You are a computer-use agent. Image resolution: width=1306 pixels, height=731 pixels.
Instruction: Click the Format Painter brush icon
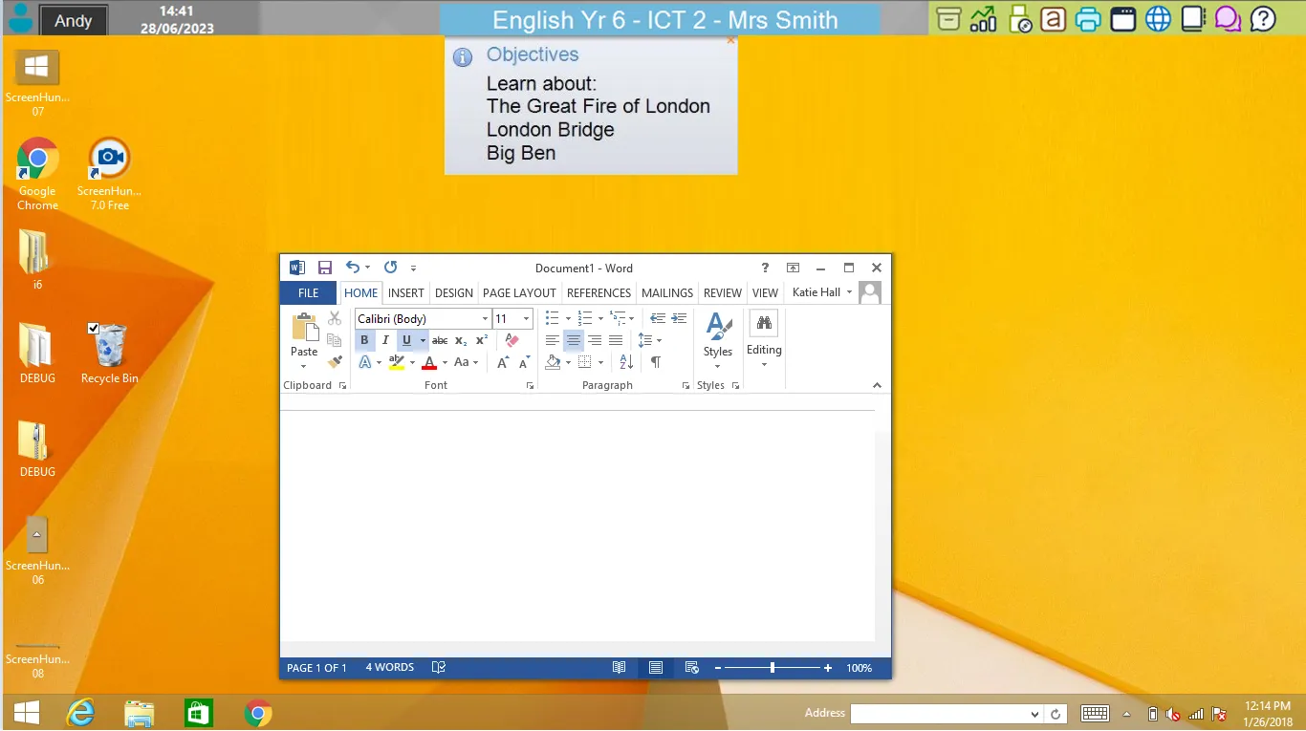(335, 362)
